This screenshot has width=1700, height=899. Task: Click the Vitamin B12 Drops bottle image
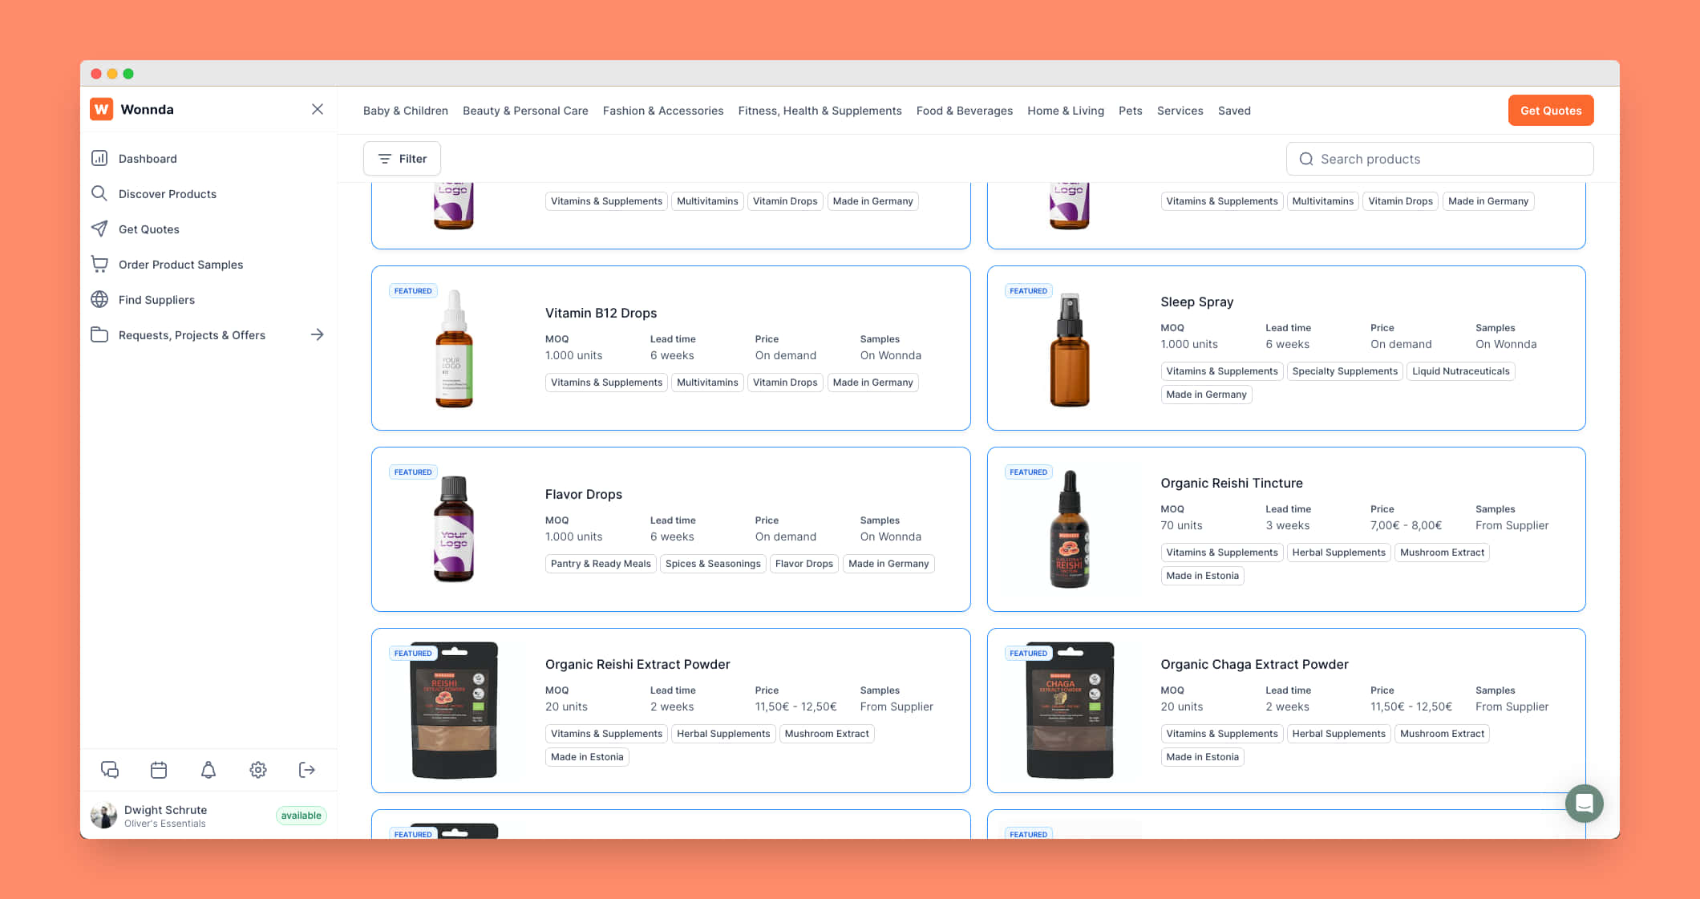455,348
